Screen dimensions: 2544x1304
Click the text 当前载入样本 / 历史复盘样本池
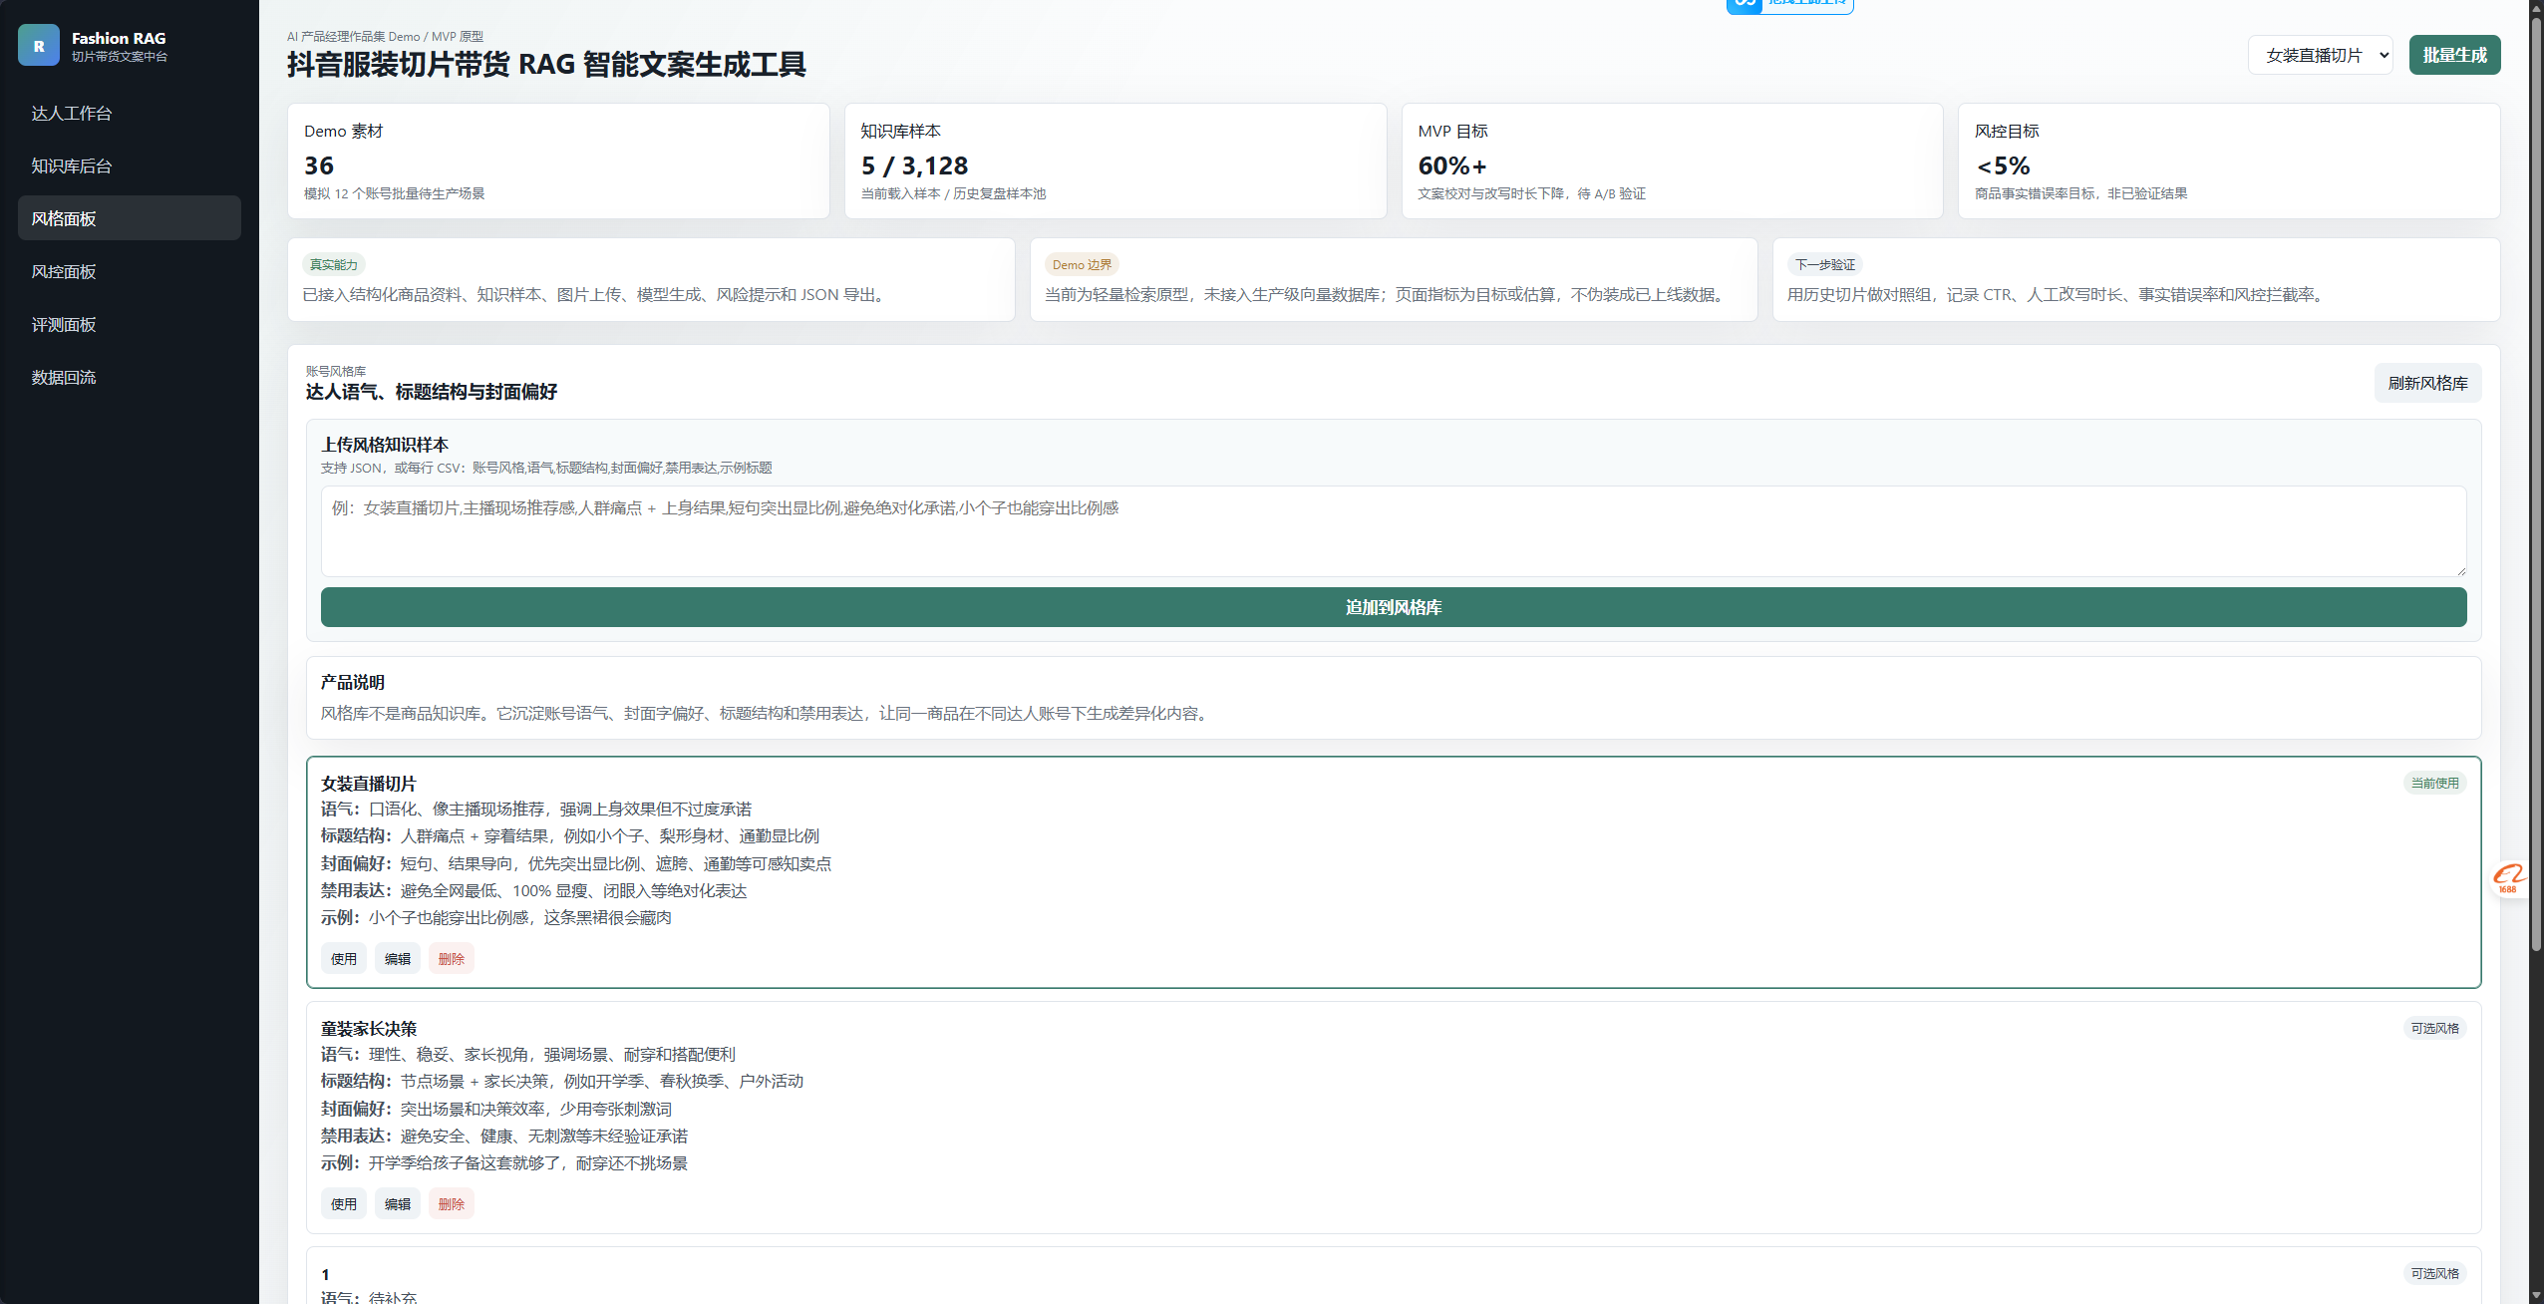coord(953,193)
